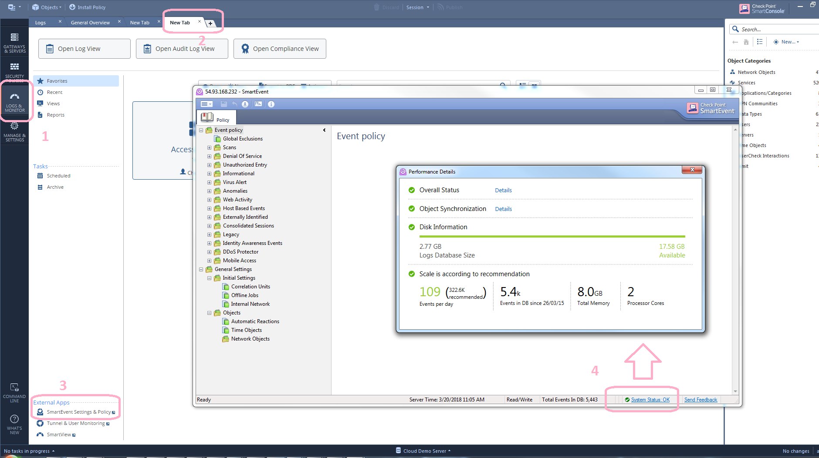Select Favorites in the left list
The image size is (819, 458).
76,81
